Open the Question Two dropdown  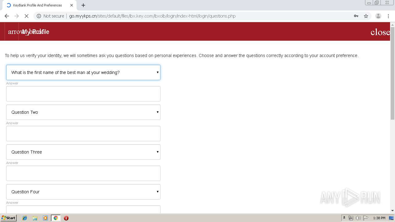[x=83, y=112]
